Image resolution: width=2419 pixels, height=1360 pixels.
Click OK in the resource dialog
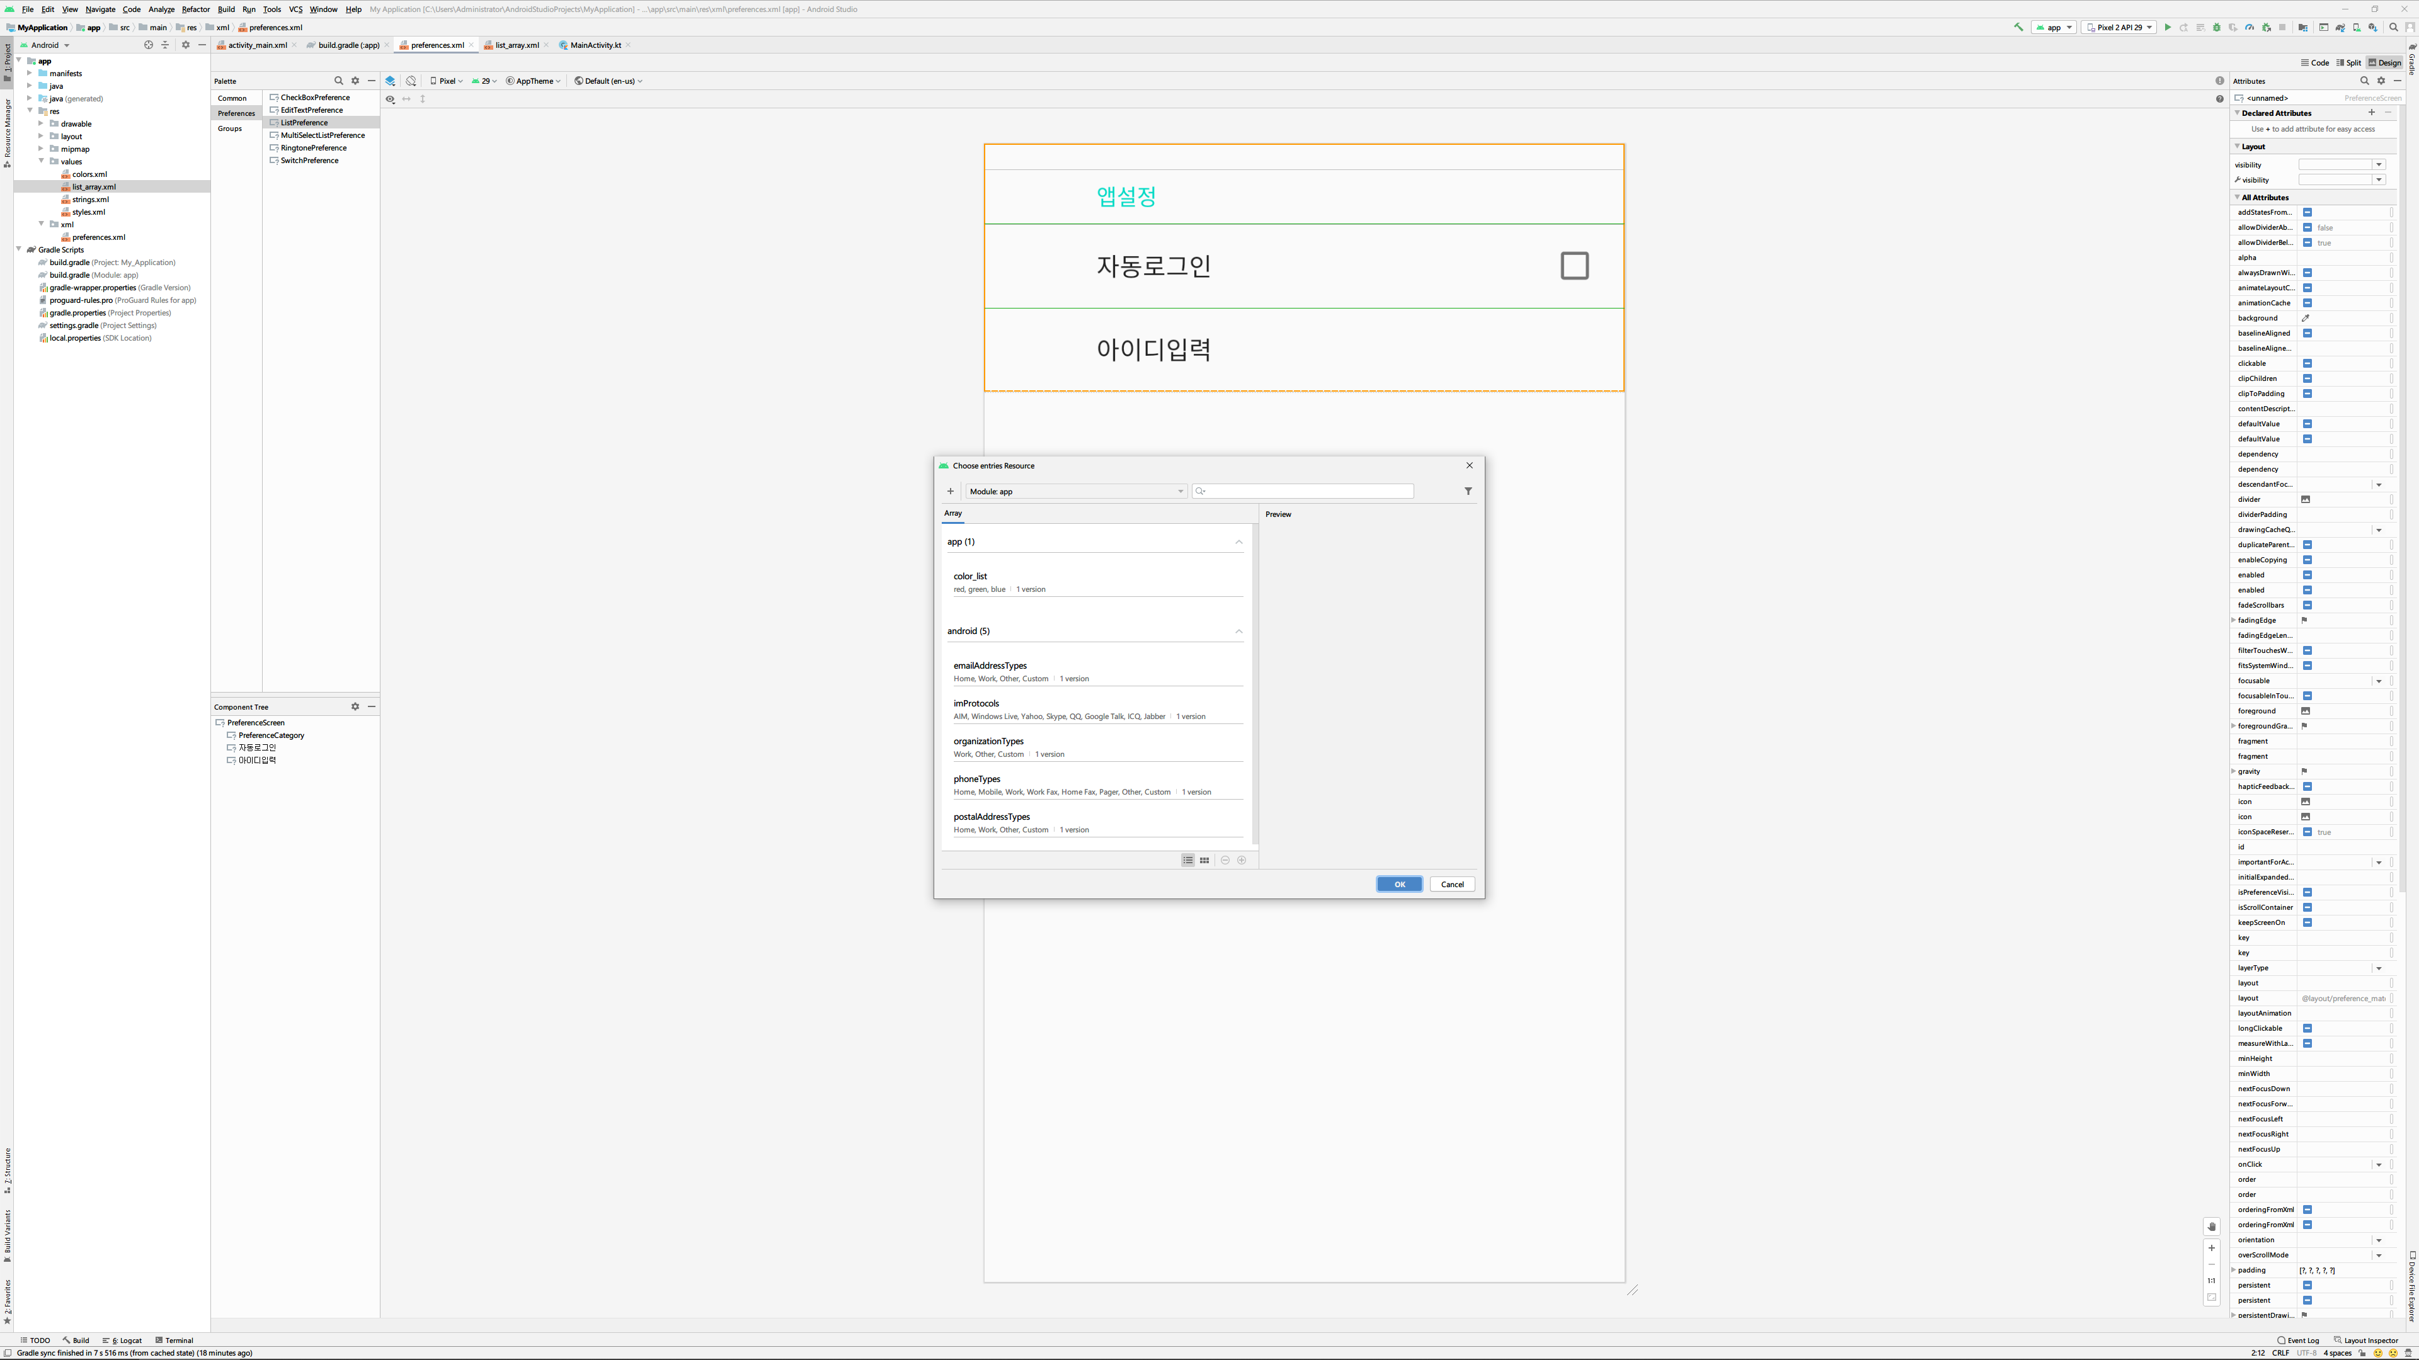pyautogui.click(x=1398, y=884)
